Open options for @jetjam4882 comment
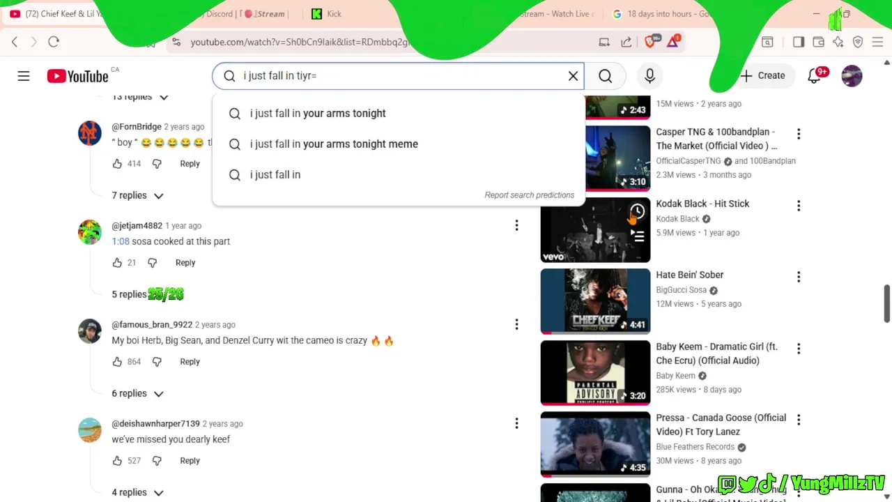Image resolution: width=892 pixels, height=502 pixels. (x=516, y=225)
